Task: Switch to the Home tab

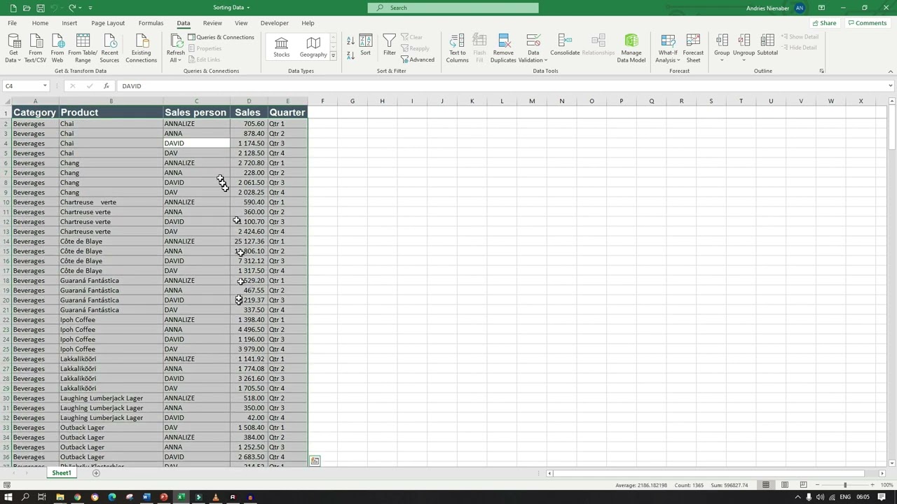Action: pyautogui.click(x=40, y=23)
